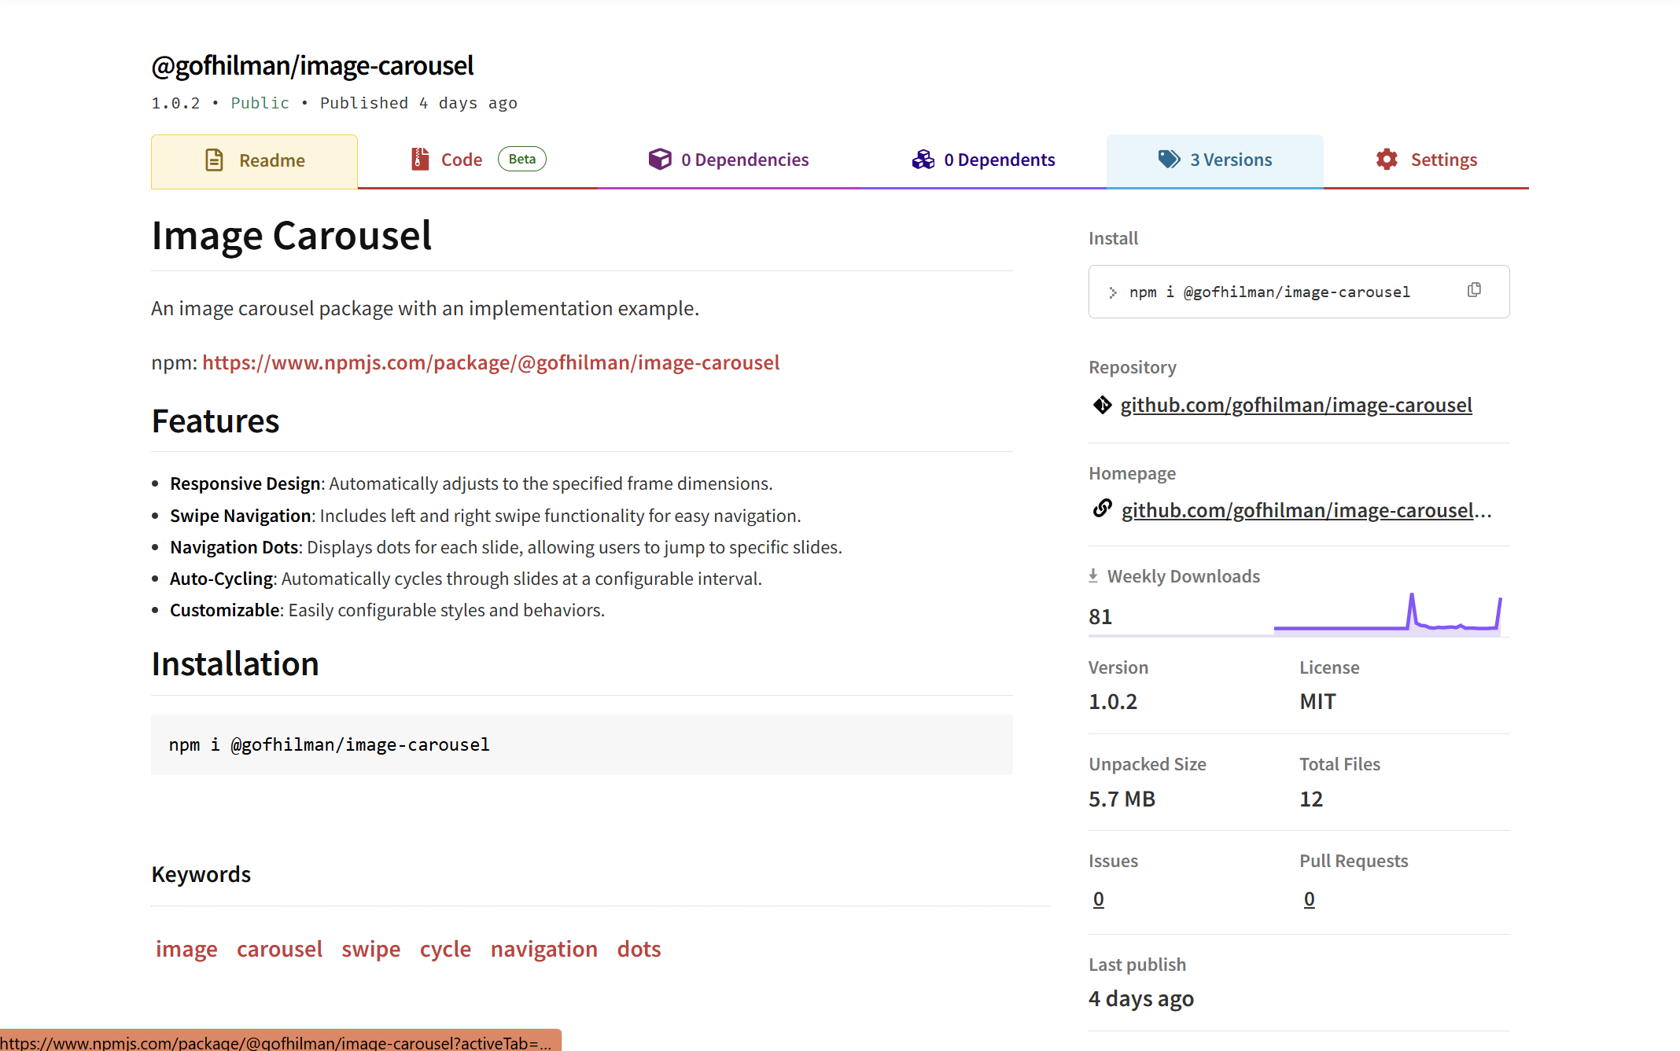The width and height of the screenshot is (1680, 1051).
Task: Click the 5.7 MB unpacked size value
Action: (x=1122, y=799)
